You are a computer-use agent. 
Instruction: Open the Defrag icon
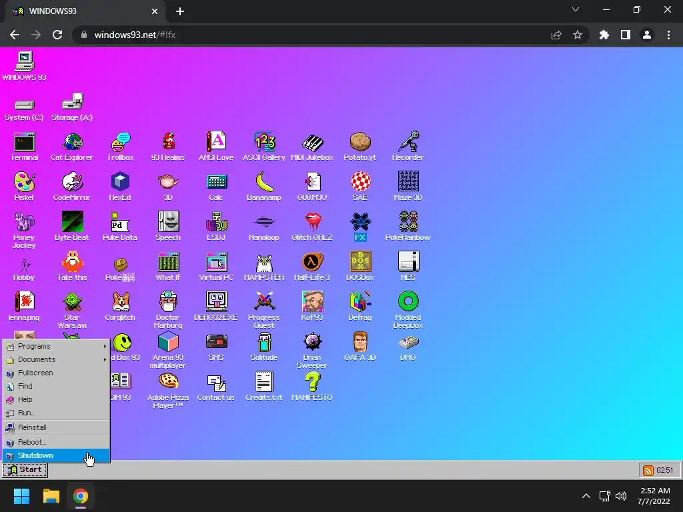360,307
